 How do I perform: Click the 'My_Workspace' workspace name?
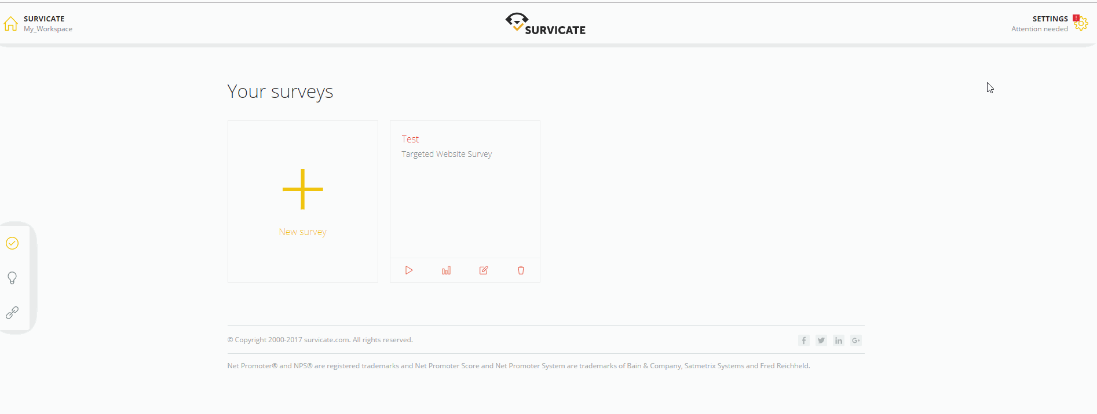(x=48, y=29)
